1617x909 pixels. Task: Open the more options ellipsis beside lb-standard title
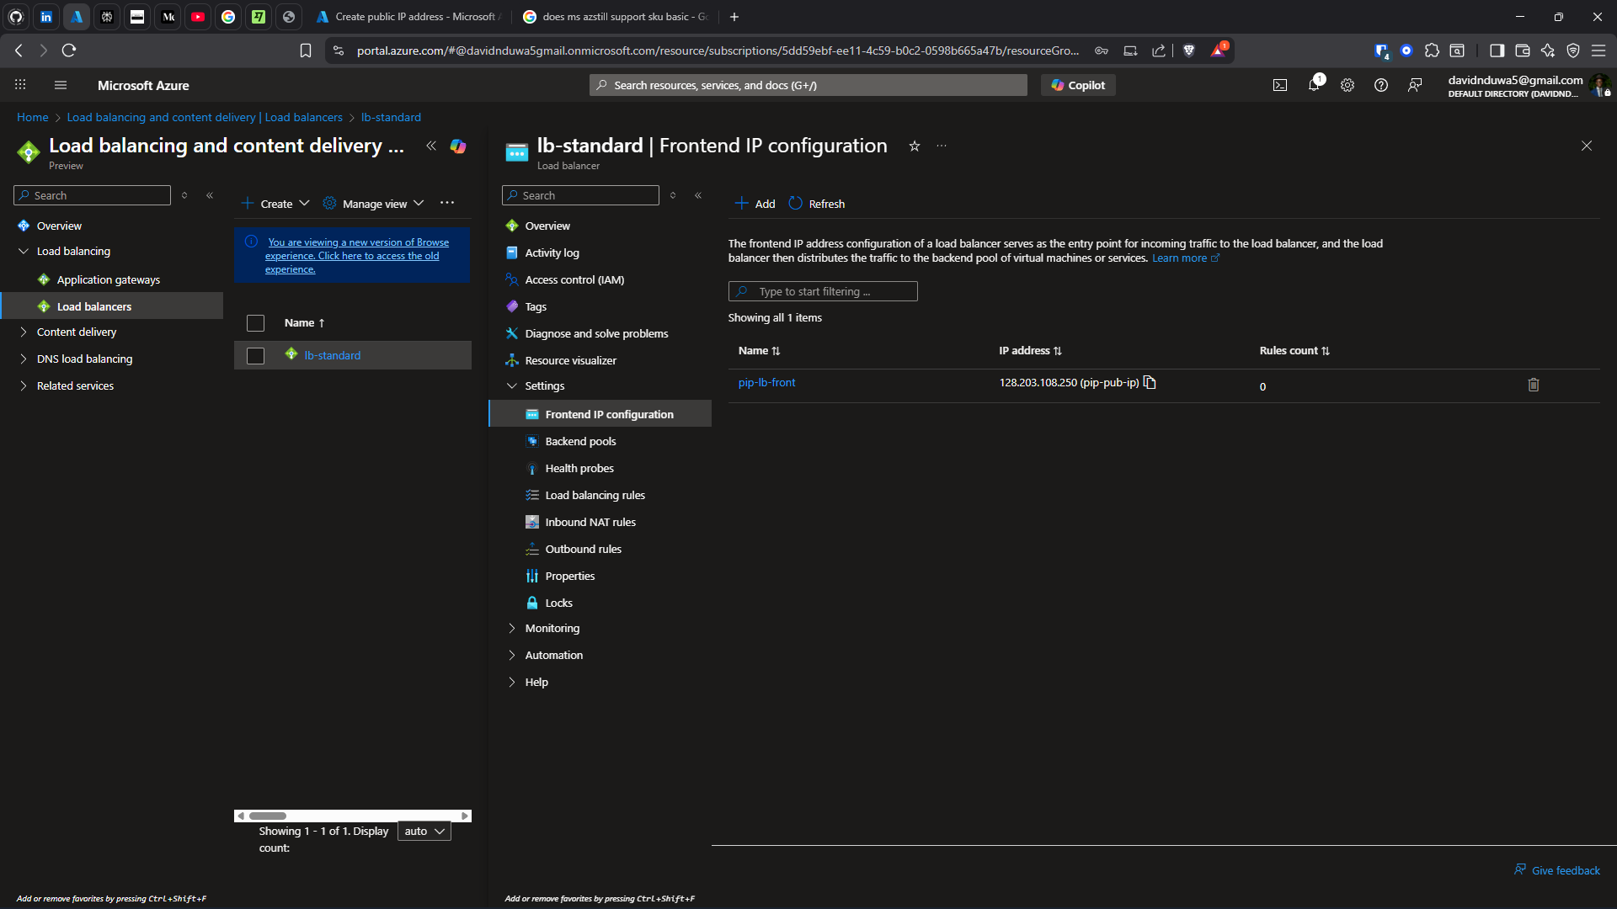(942, 146)
